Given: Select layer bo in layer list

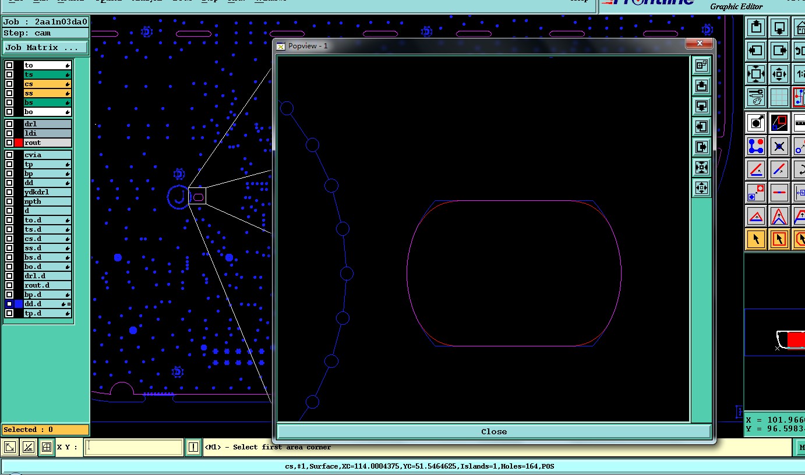Looking at the screenshot, I should pyautogui.click(x=47, y=112).
